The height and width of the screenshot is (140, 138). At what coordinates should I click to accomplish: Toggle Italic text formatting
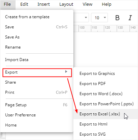point(130,18)
